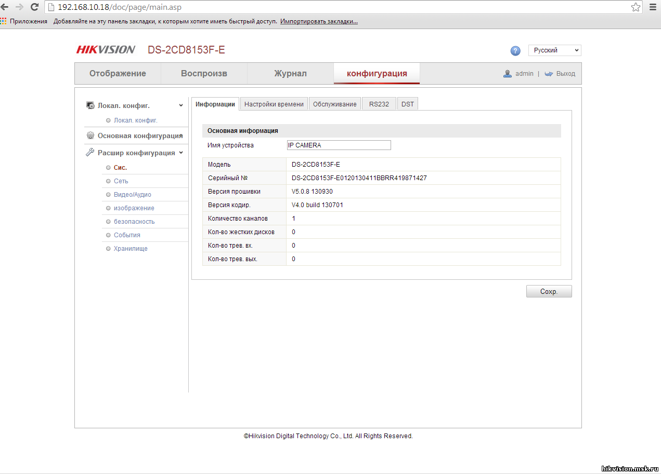The image size is (661, 474).
Task: Collapse the Локал. конфиг. section
Action: 181,105
